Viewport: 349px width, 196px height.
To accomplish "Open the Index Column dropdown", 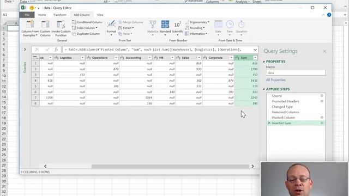I will 85,28.
